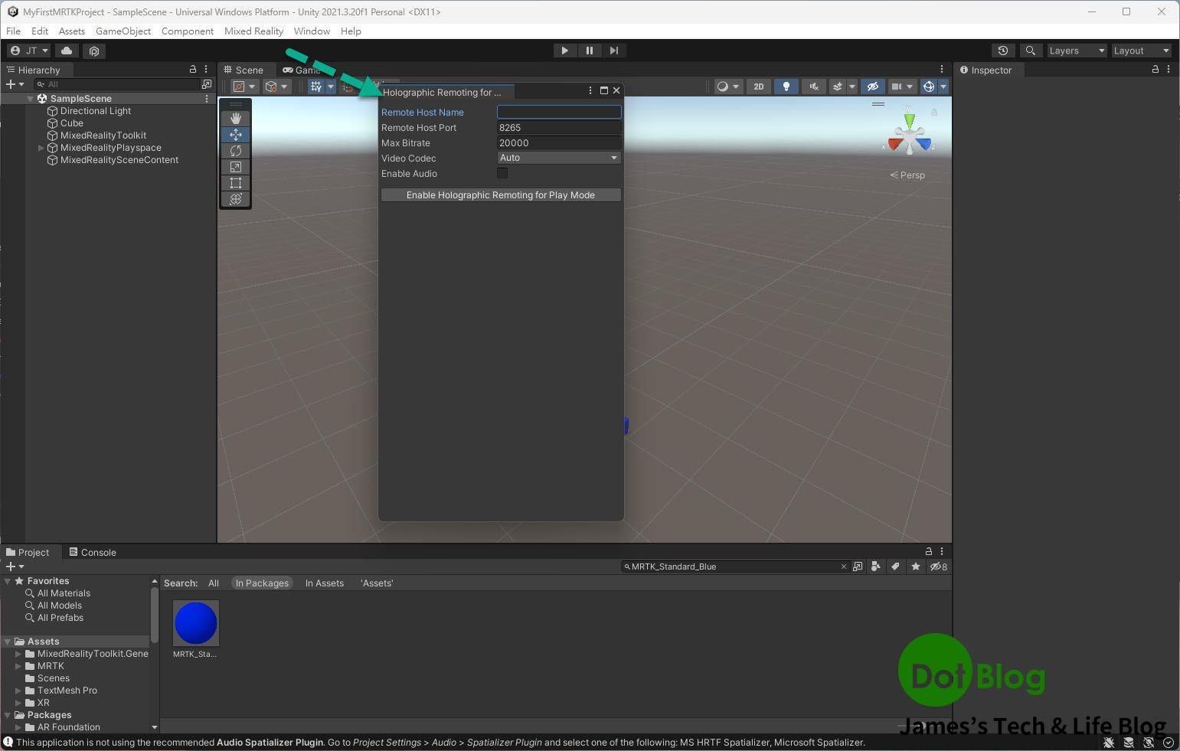Open the File menu
This screenshot has width=1180, height=751.
click(x=13, y=31)
